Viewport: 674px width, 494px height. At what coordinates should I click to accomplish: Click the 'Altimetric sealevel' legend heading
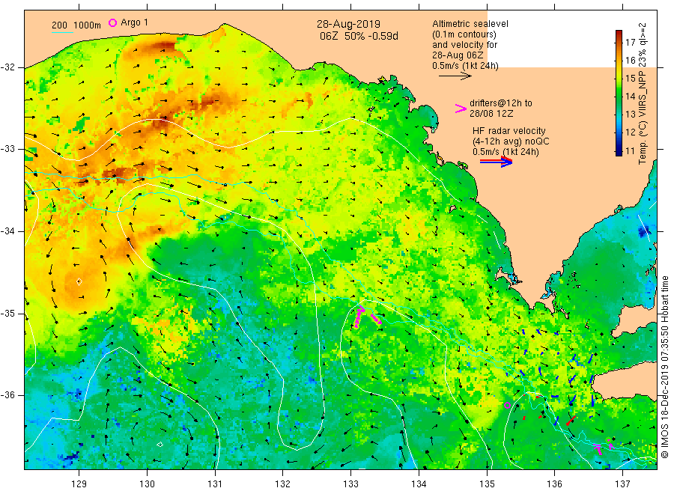pos(470,24)
